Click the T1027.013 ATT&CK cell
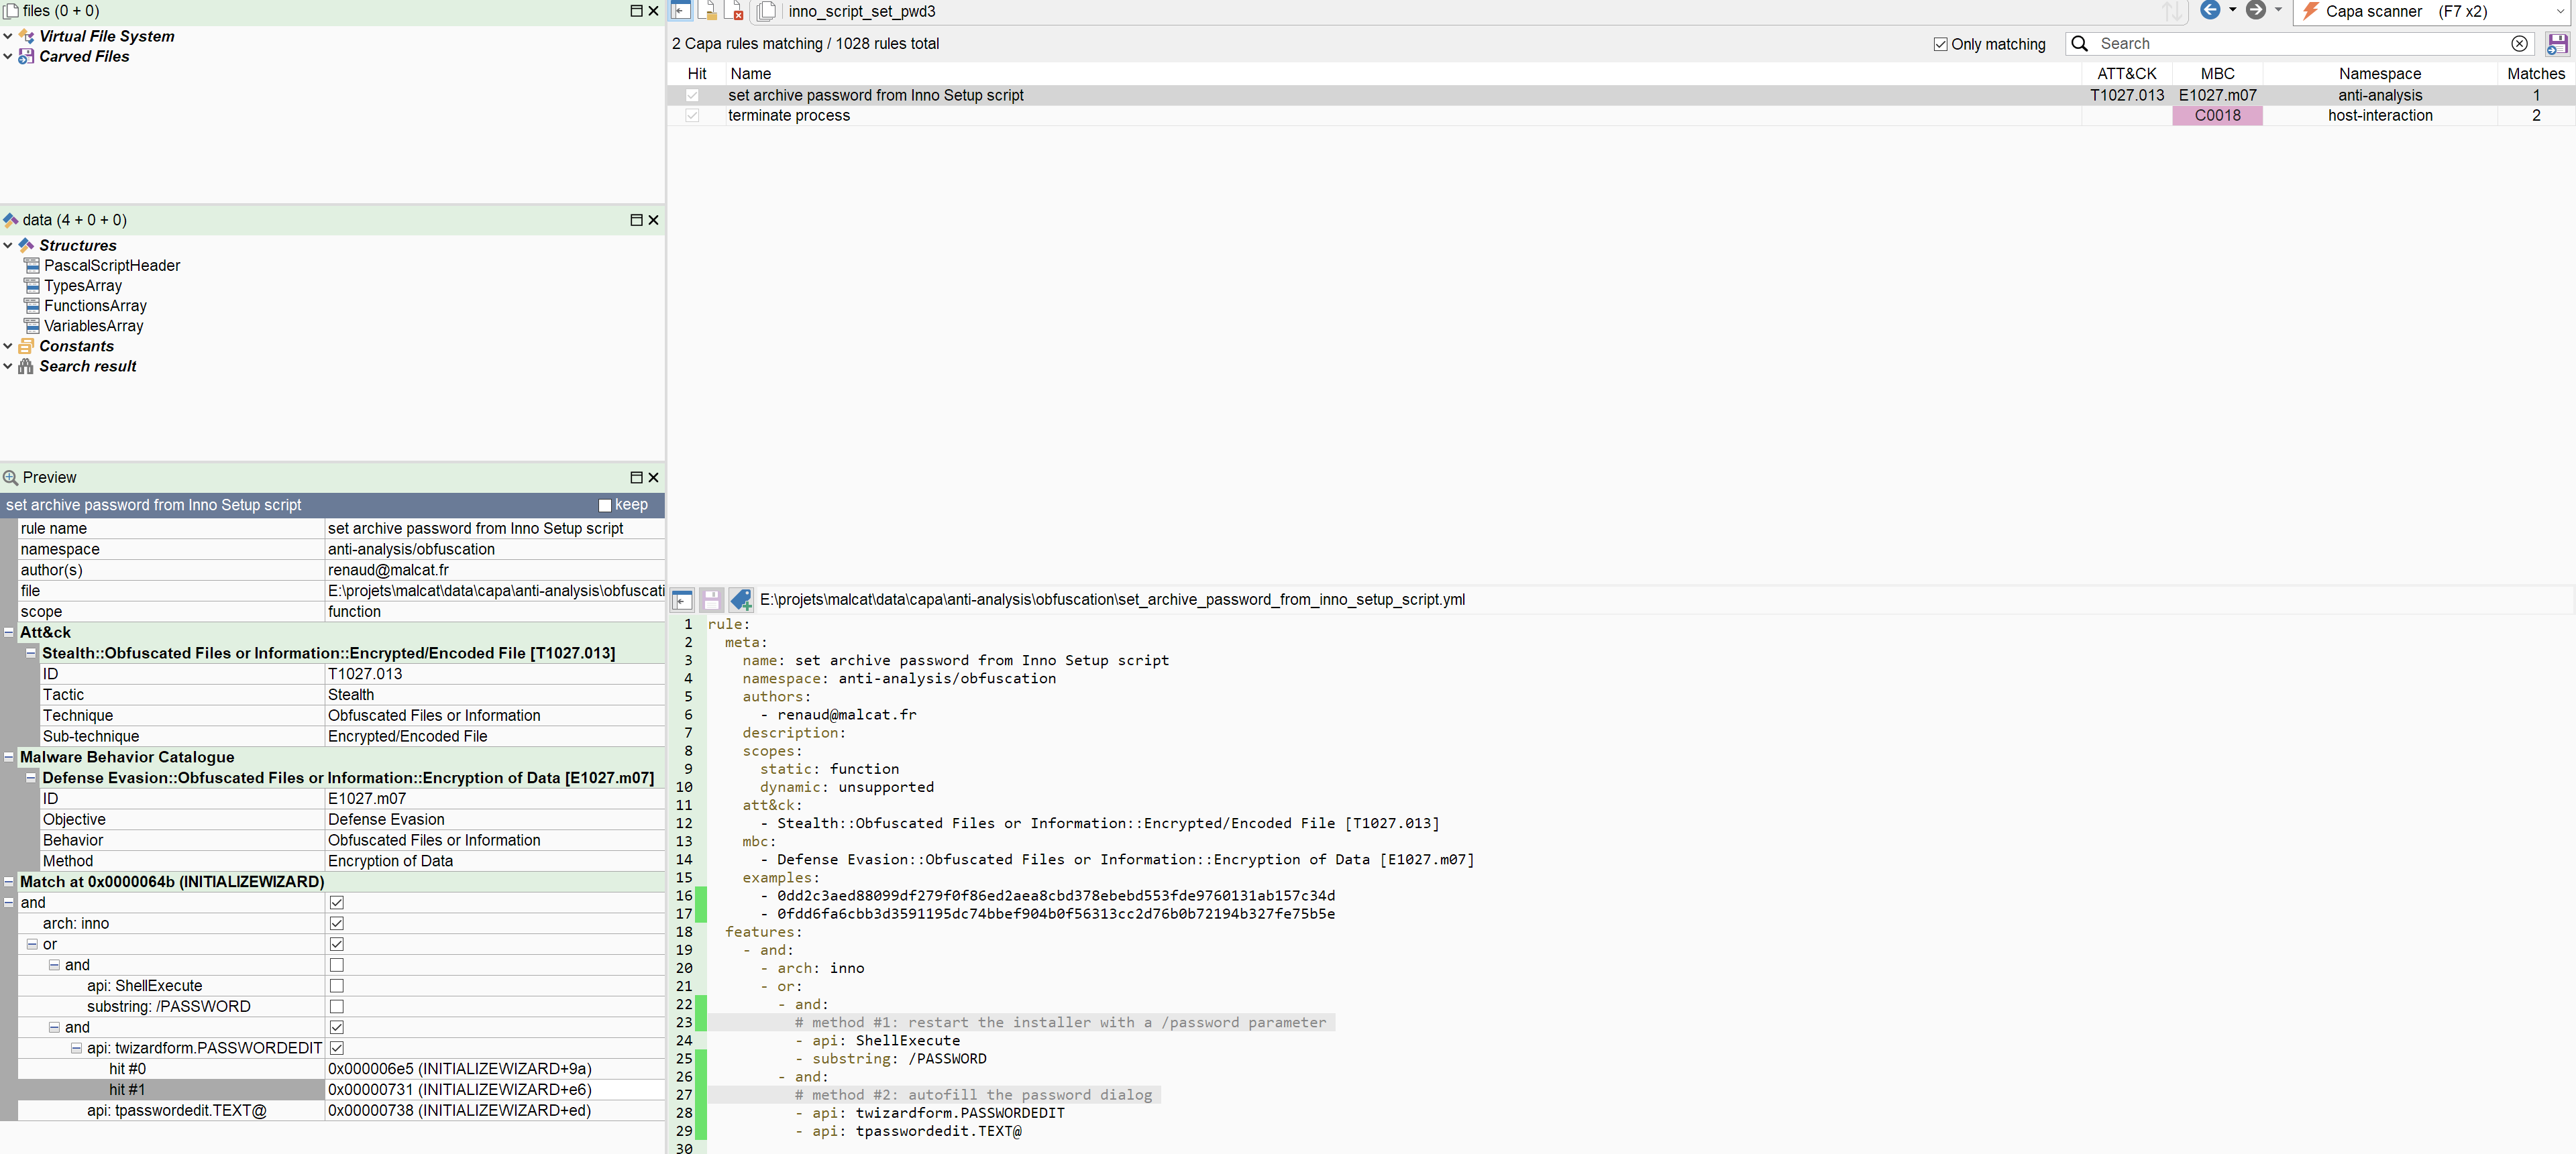 point(2127,95)
